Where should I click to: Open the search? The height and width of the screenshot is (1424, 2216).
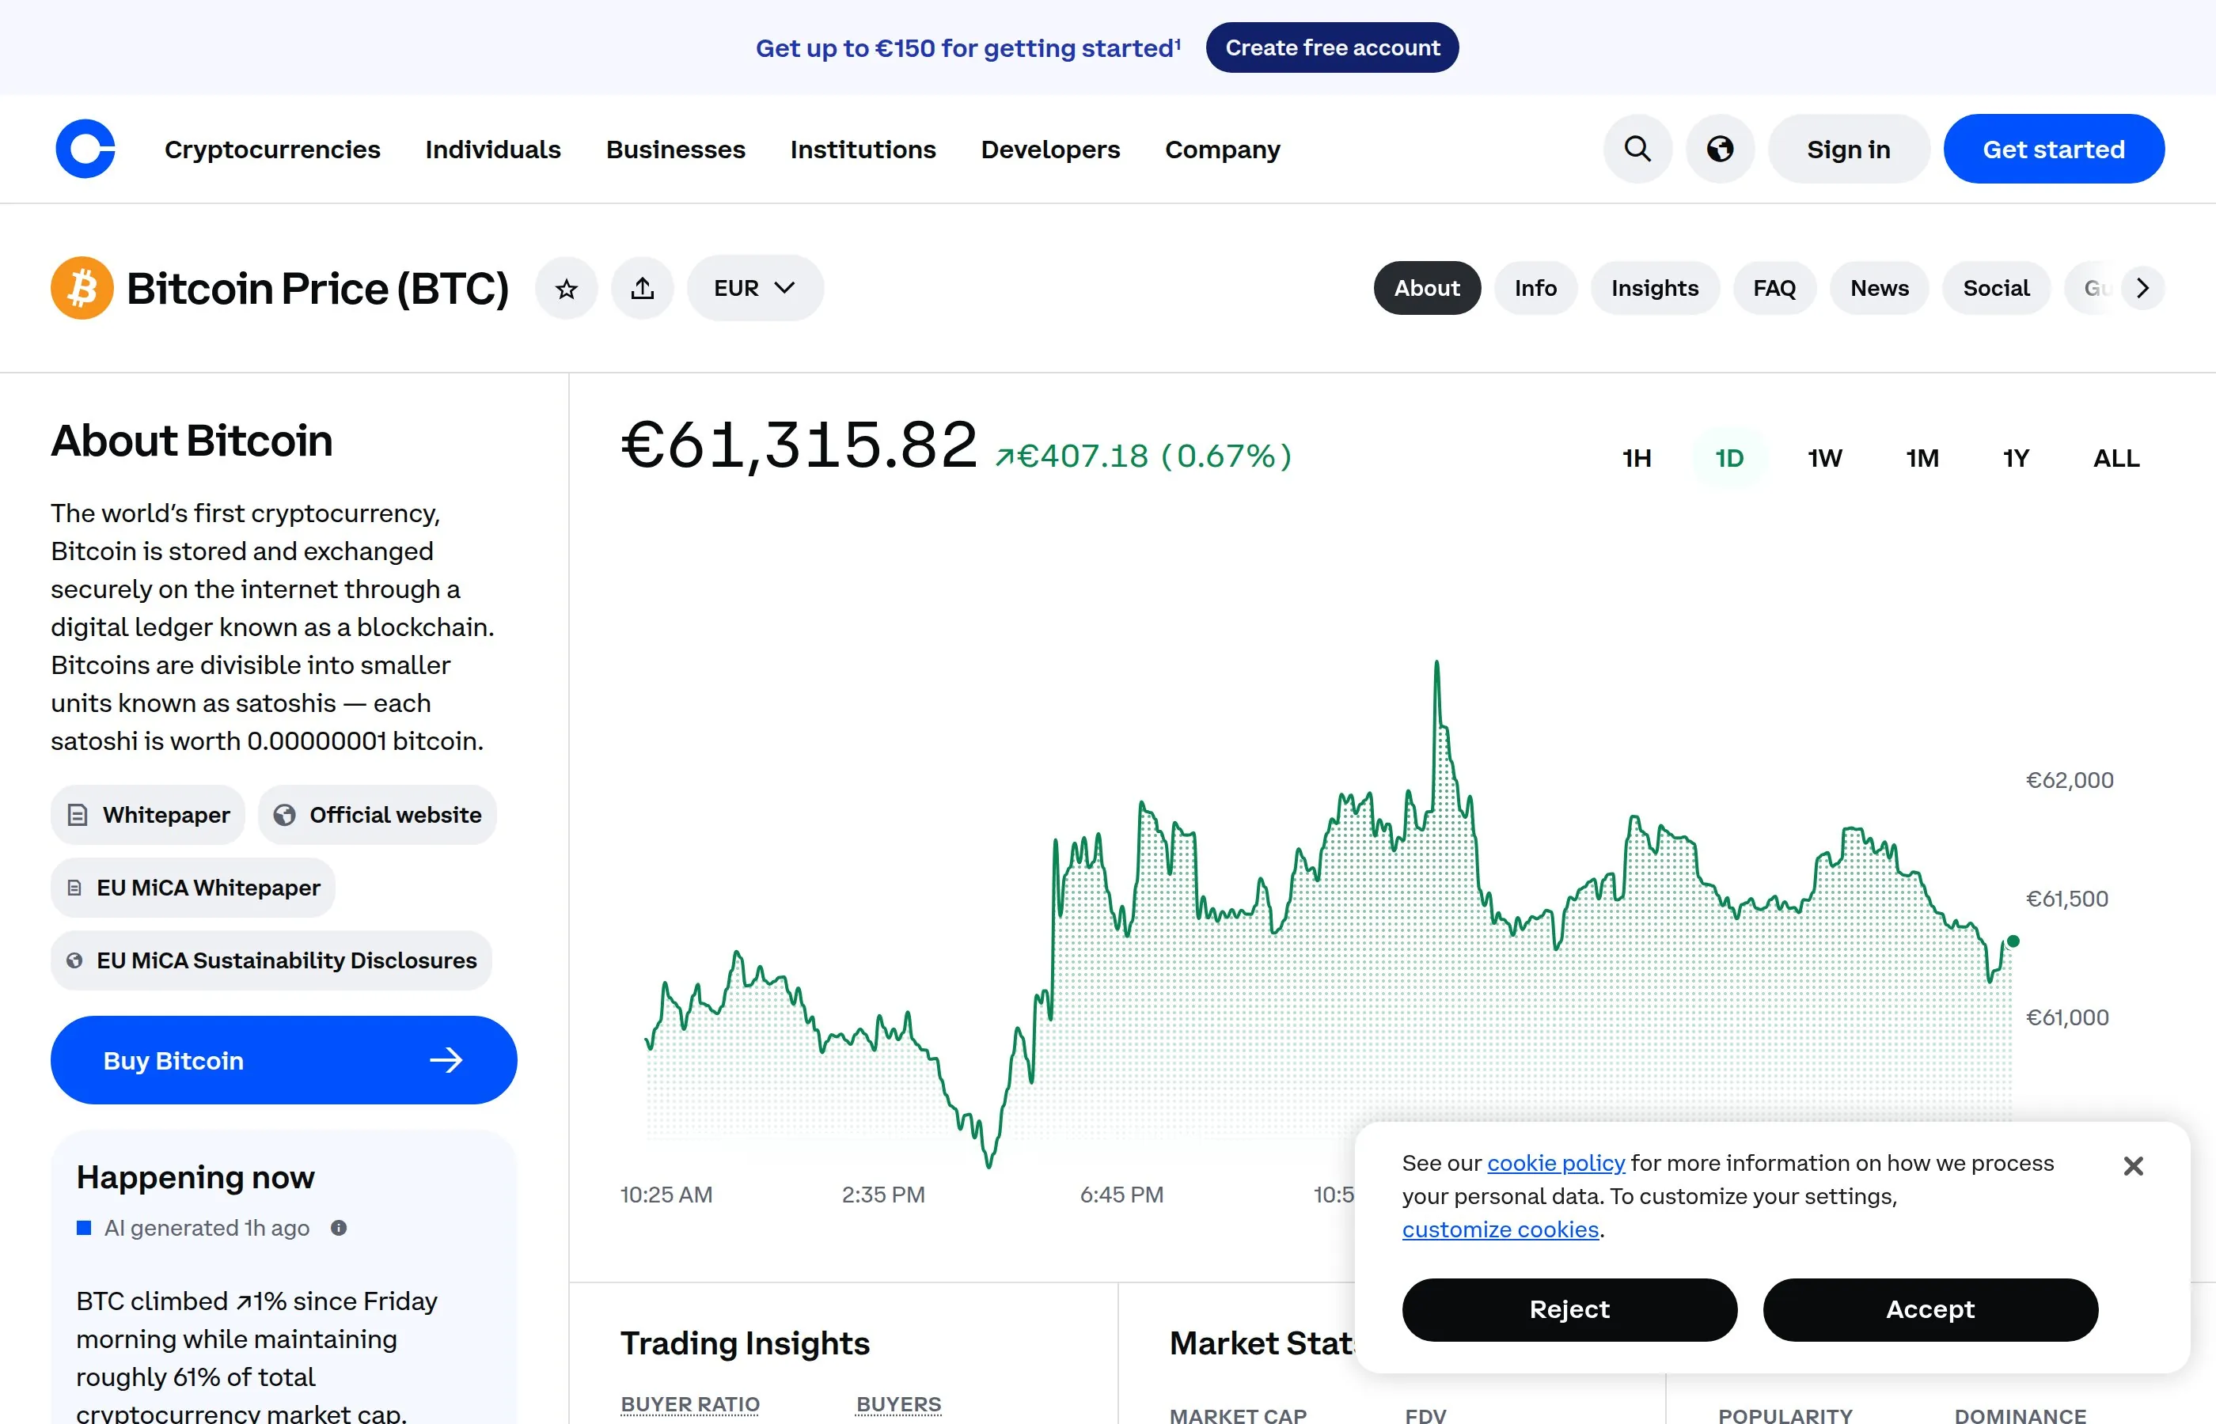[1637, 149]
